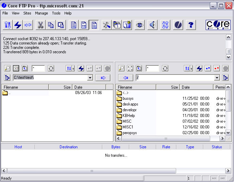234x182 pixels.
Task: Click the transfer queue horizontal scrollbar
Action: click(x=92, y=171)
